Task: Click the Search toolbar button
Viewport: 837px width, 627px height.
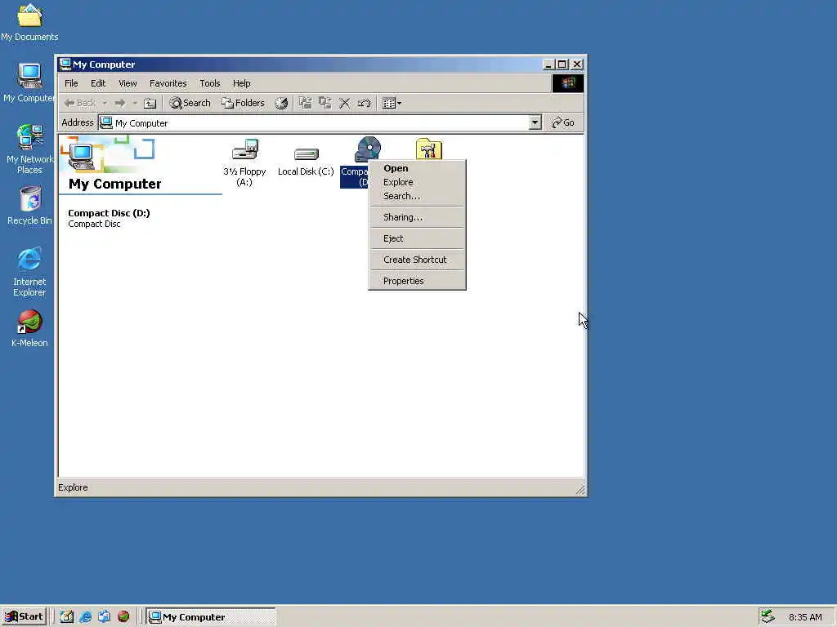Action: tap(190, 103)
